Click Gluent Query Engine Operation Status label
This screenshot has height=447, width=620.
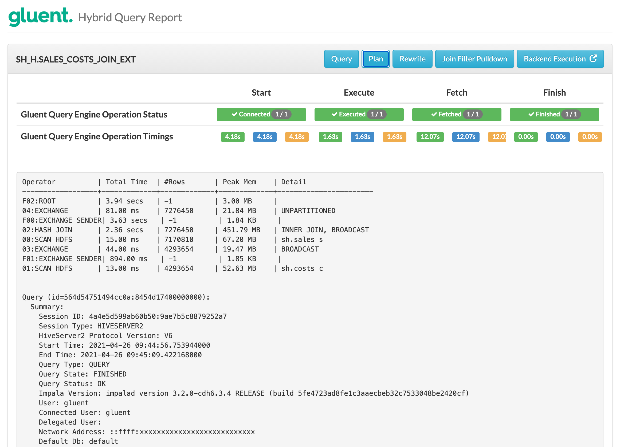coord(94,115)
